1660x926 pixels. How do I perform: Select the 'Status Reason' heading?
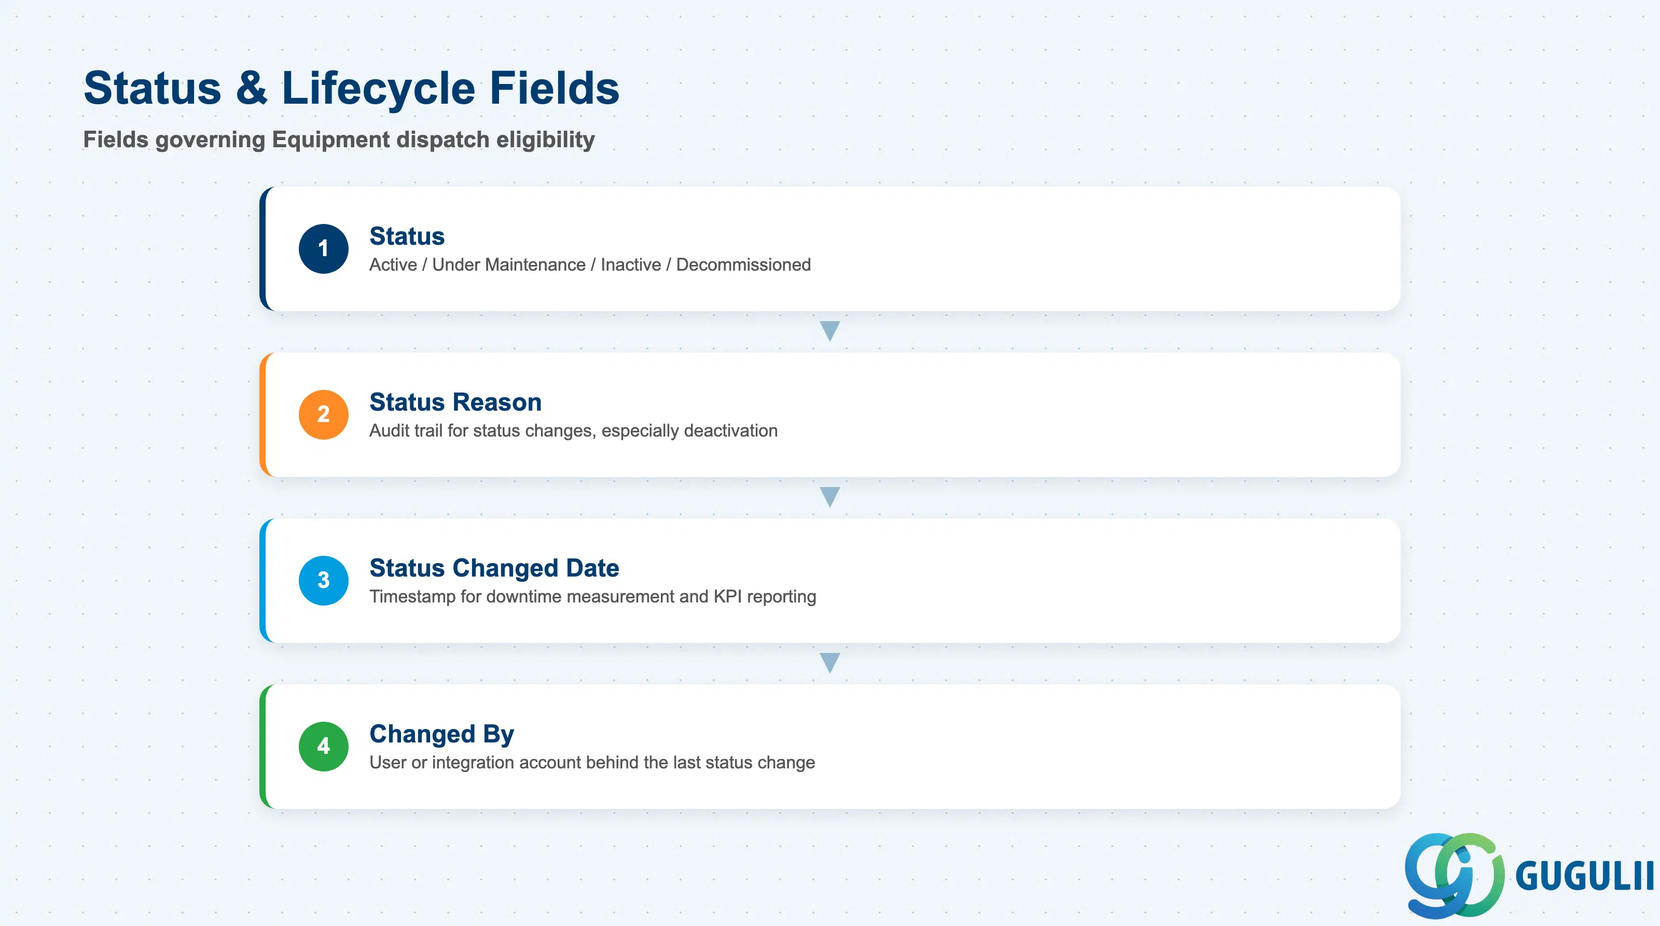(x=455, y=402)
